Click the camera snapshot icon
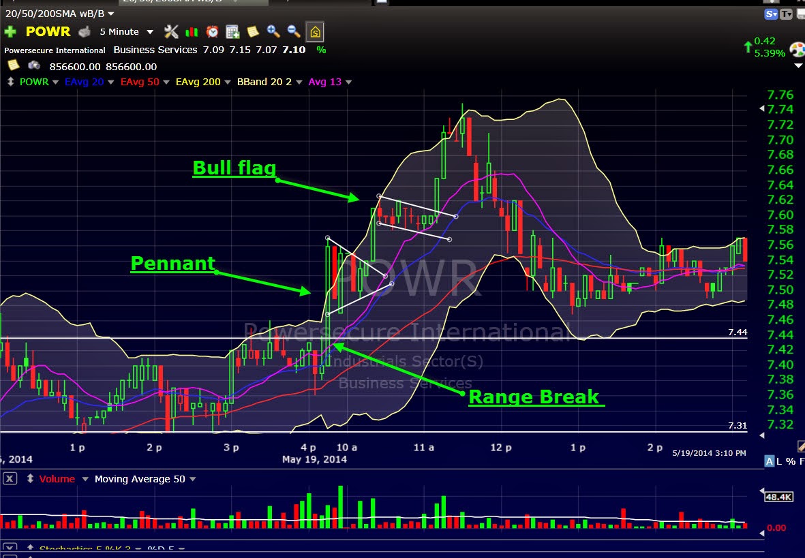Image resolution: width=805 pixels, height=558 pixels. click(34, 65)
